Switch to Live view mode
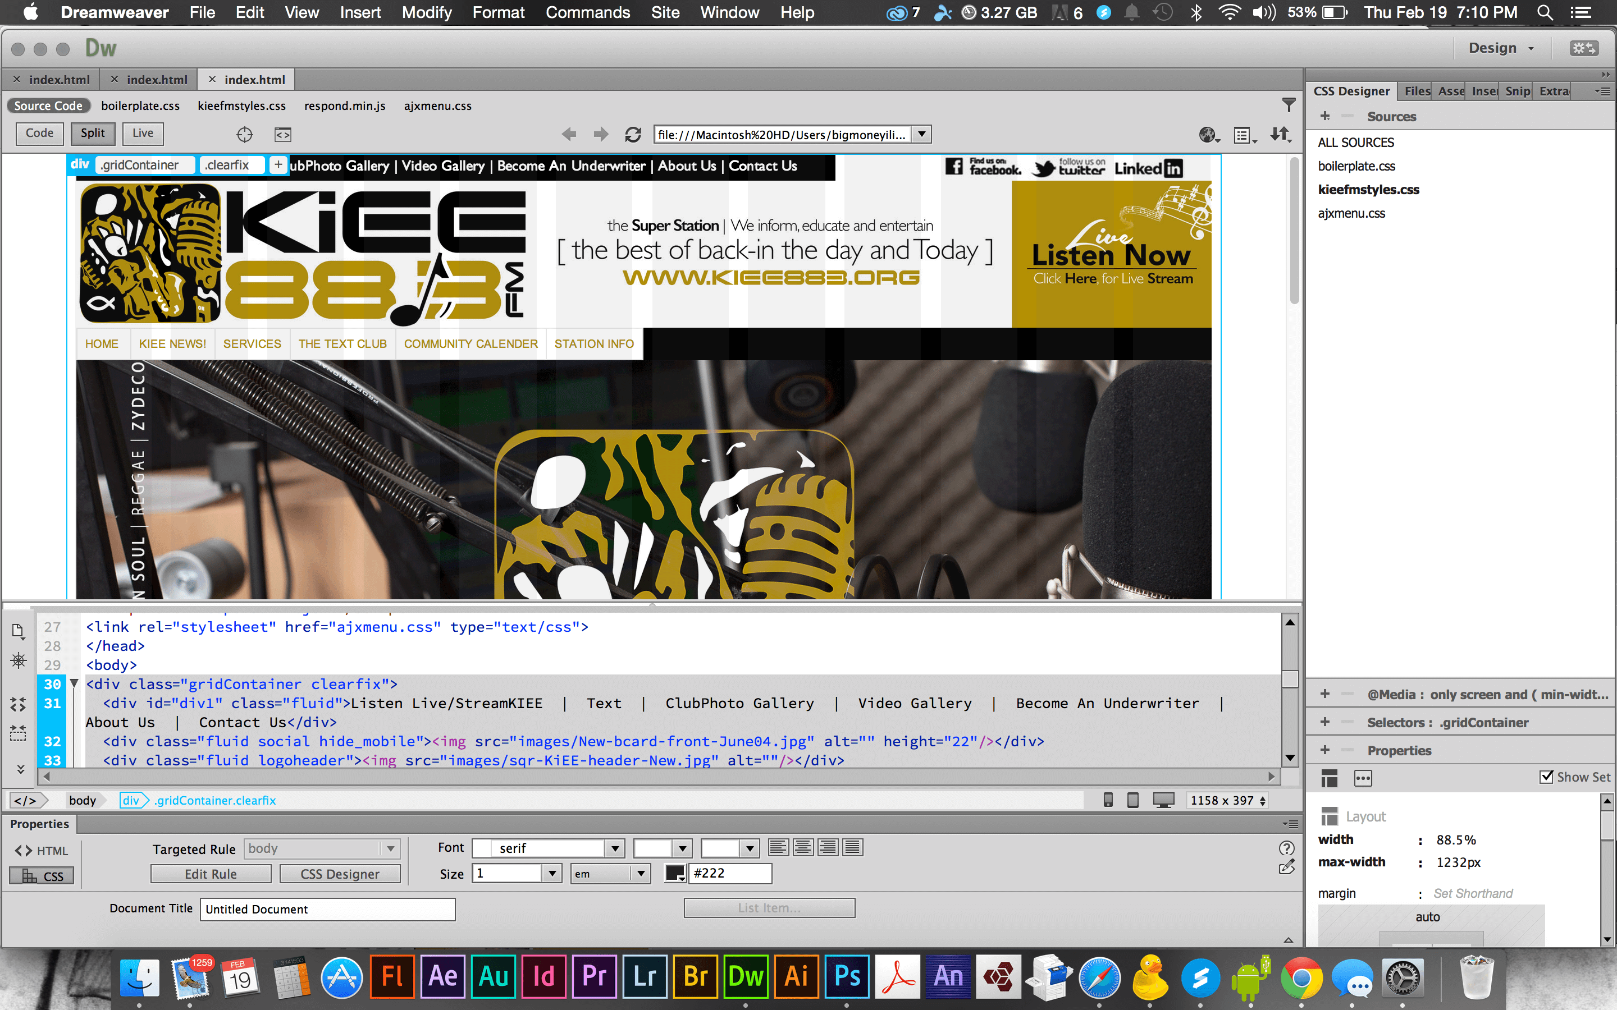 142,133
